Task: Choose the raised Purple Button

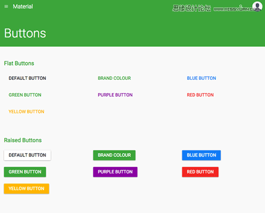Action: click(x=115, y=172)
